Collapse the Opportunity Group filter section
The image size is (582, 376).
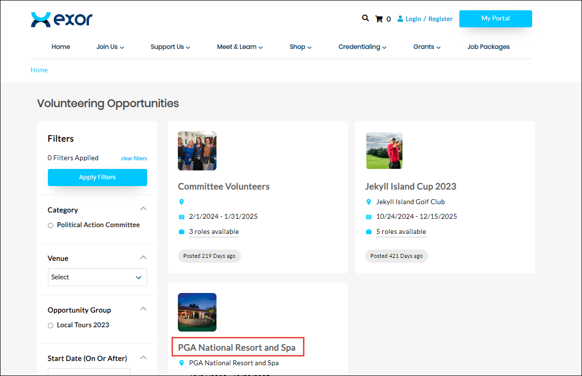coord(143,309)
